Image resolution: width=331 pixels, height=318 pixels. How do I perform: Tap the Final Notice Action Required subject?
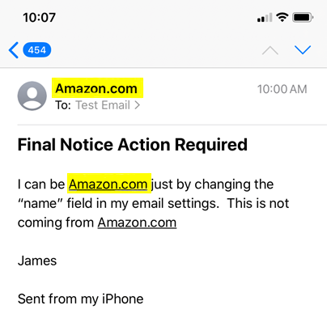[x=133, y=145]
